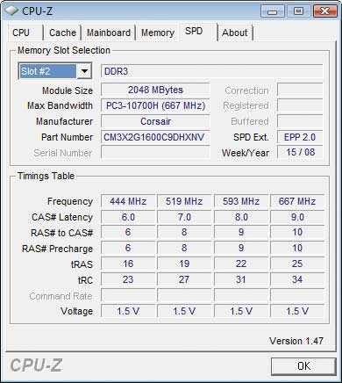Click the Max Bandwidth label
Screen dimensions: 342x383
pos(60,105)
